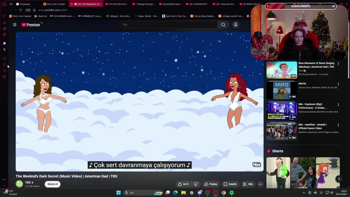Create a clip with Klip button
This screenshot has width=350, height=197.
pyautogui.click(x=248, y=184)
